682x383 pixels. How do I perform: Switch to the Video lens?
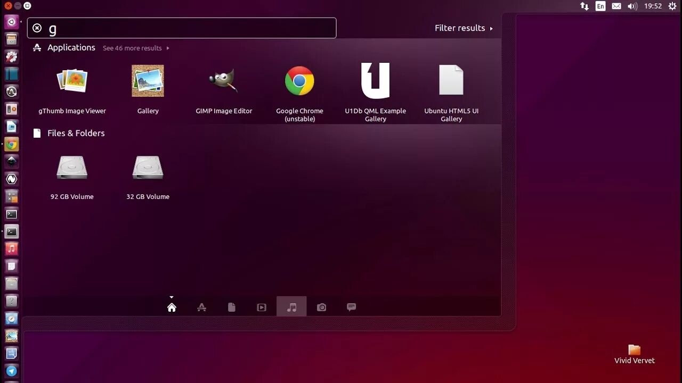pyautogui.click(x=261, y=307)
